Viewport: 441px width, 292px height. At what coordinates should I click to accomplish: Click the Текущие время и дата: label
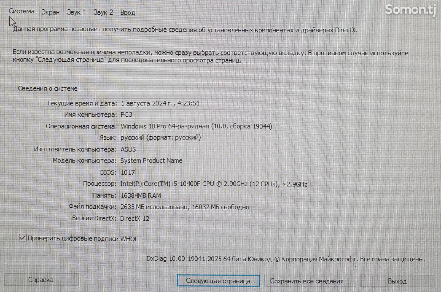(82, 103)
